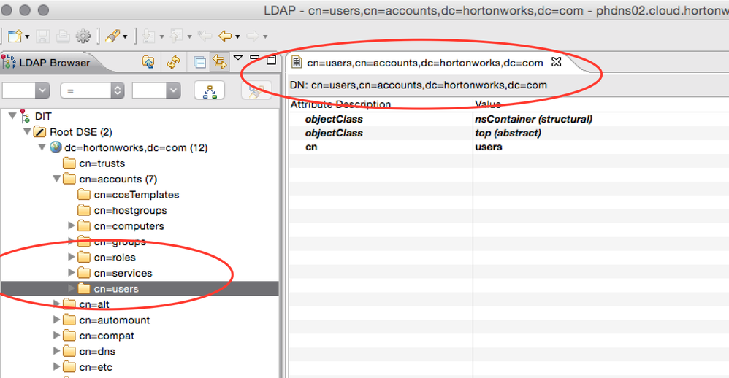The image size is (729, 378).
Task: Click the Attribute Description column header
Action: coord(340,104)
